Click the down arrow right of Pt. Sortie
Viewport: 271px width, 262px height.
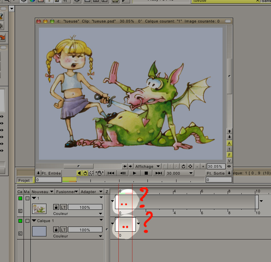pyautogui.click(x=229, y=173)
